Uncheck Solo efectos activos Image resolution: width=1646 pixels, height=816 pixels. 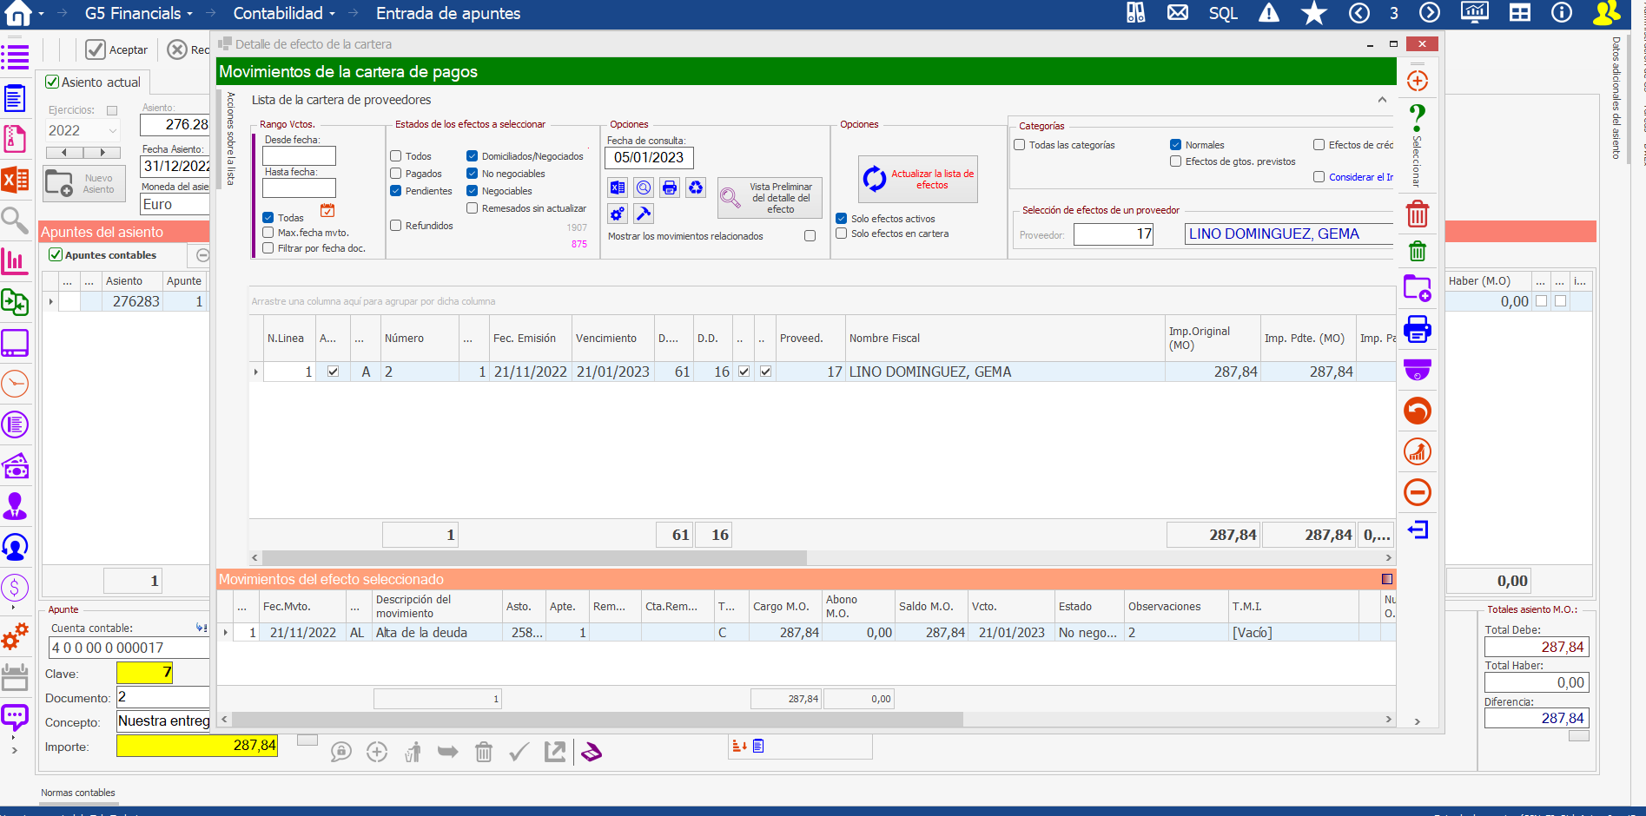click(842, 219)
